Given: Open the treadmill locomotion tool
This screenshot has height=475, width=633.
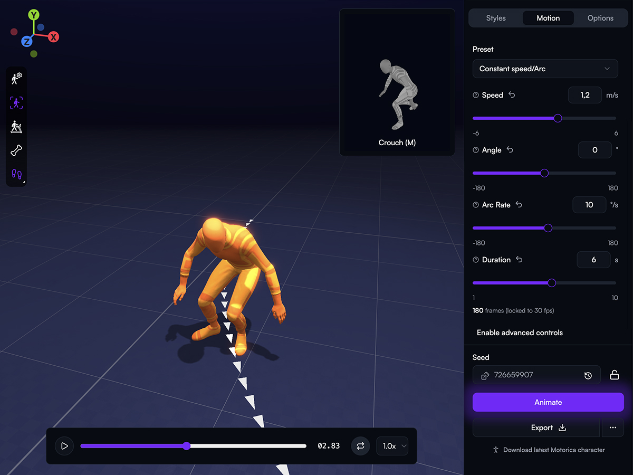Looking at the screenshot, I should click(x=16, y=127).
